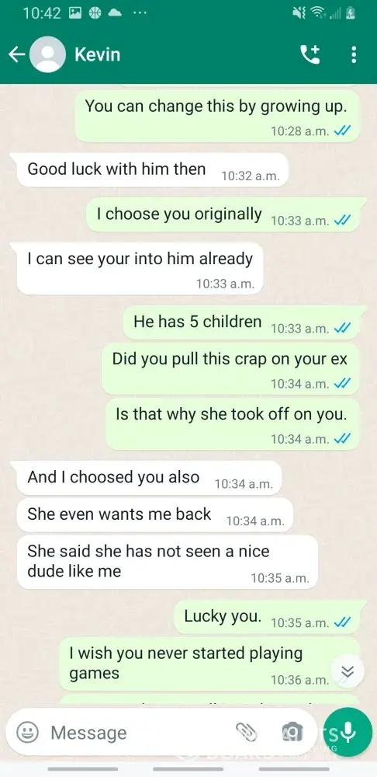Go back using the arrow icon
The height and width of the screenshot is (777, 377).
click(x=16, y=54)
